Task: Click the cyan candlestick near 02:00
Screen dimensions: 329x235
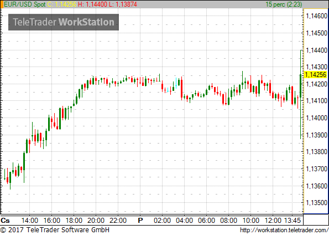Action: (168, 90)
